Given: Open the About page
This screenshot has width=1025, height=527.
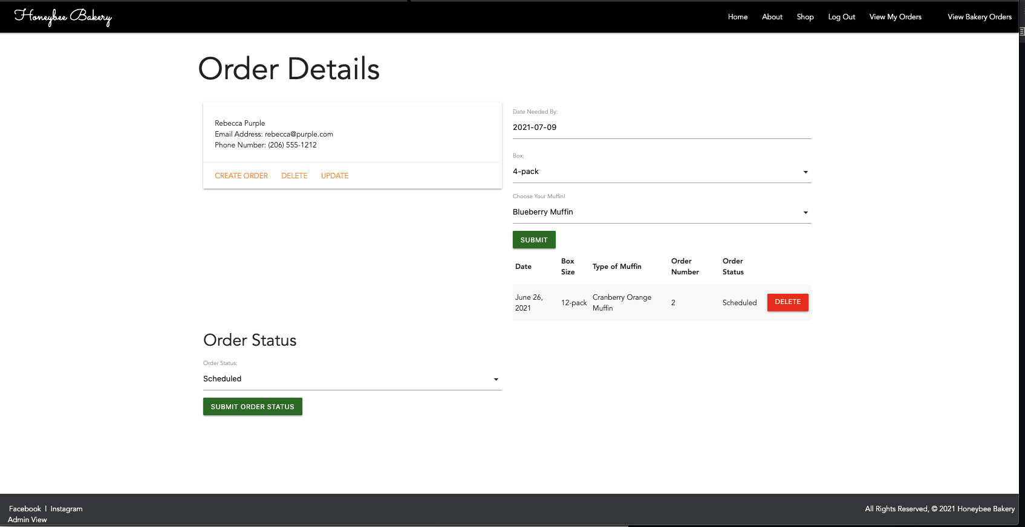Looking at the screenshot, I should point(772,17).
